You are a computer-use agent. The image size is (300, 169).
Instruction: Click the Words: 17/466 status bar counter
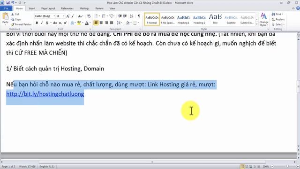click(x=27, y=167)
